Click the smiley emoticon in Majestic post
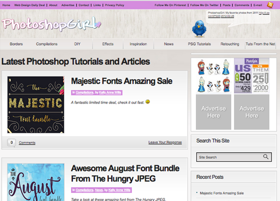 point(148,102)
